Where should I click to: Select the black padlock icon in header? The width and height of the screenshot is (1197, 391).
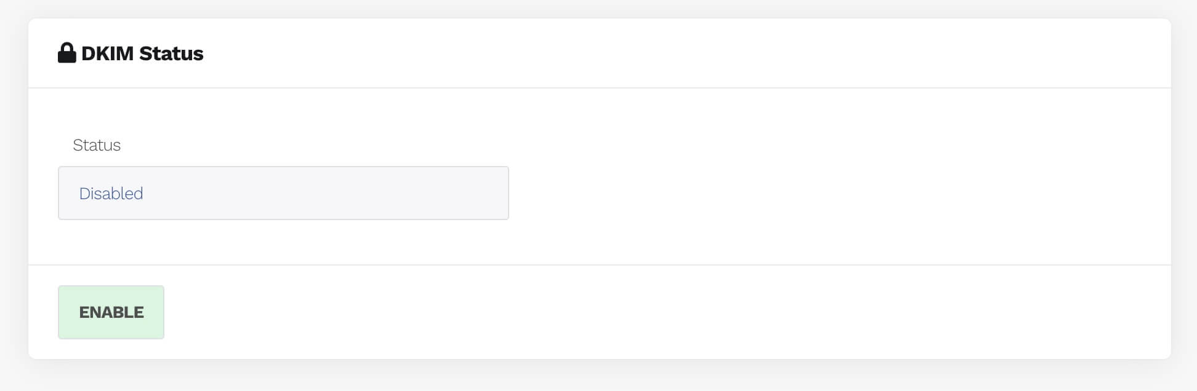pyautogui.click(x=66, y=53)
